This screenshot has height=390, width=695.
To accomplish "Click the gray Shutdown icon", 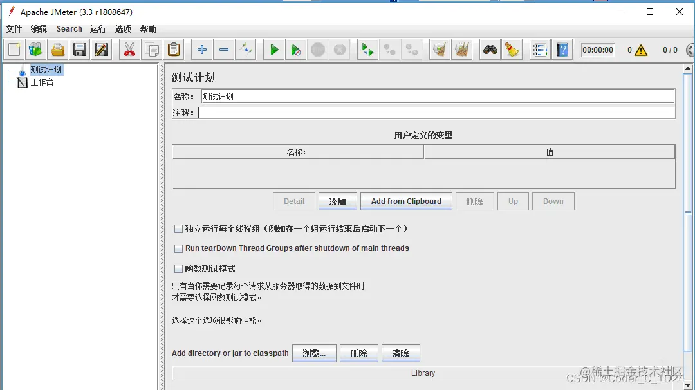I will [x=340, y=50].
